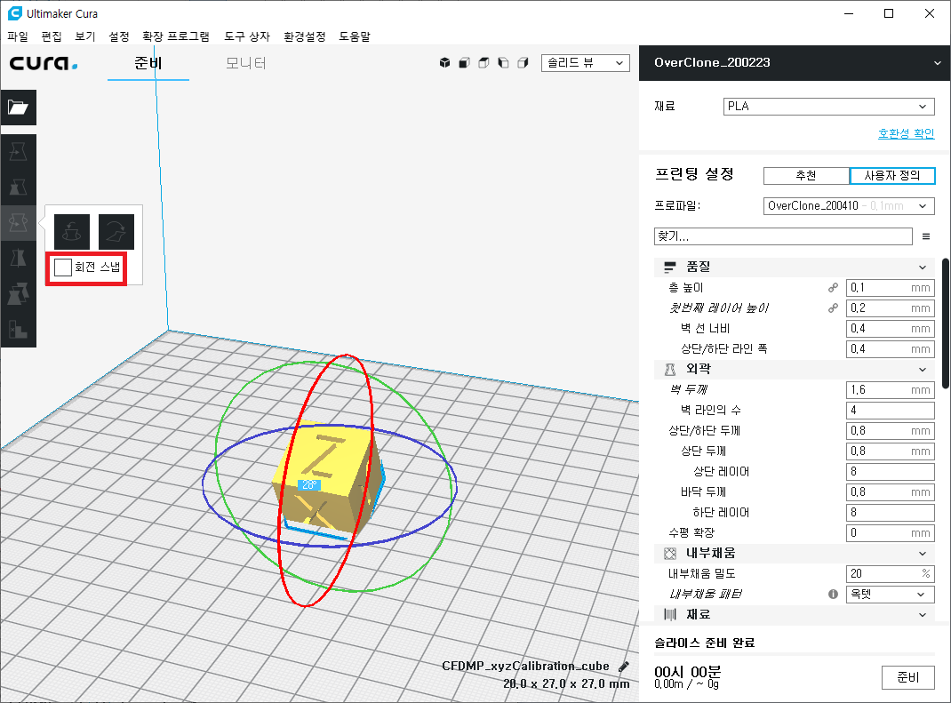Click the 찾기... settings search field
Viewport: 951px width, 703px height.
point(783,236)
